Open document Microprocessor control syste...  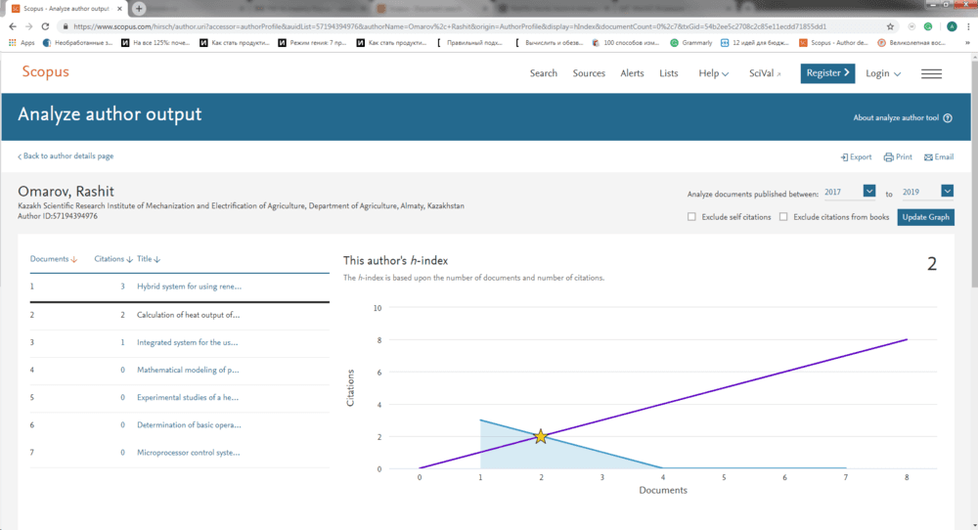point(189,453)
